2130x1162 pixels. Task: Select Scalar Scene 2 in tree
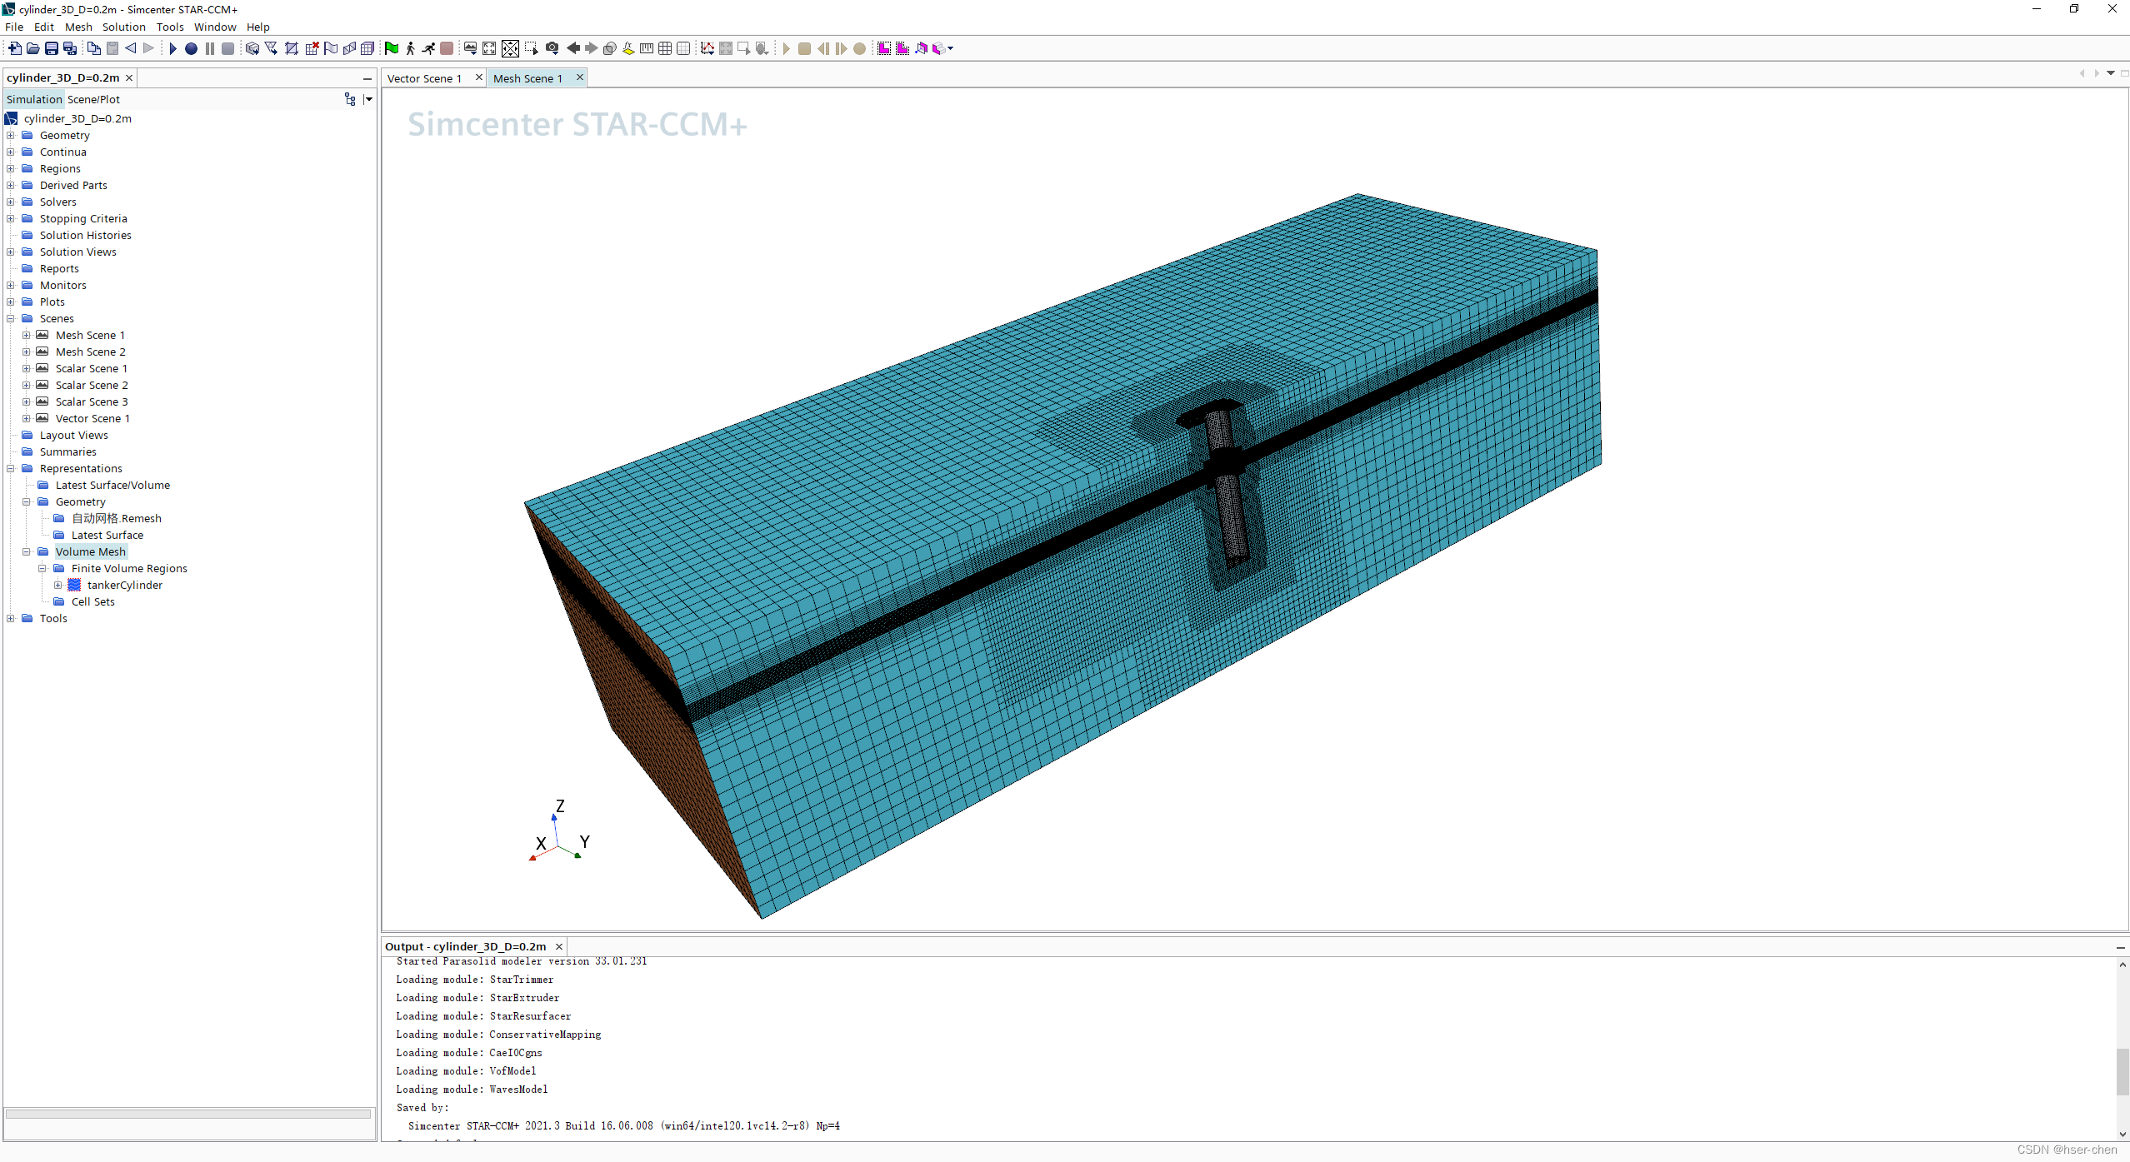(x=92, y=385)
